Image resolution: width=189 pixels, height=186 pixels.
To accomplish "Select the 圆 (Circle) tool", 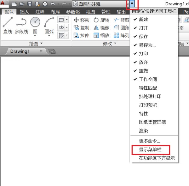I will click(35, 26).
